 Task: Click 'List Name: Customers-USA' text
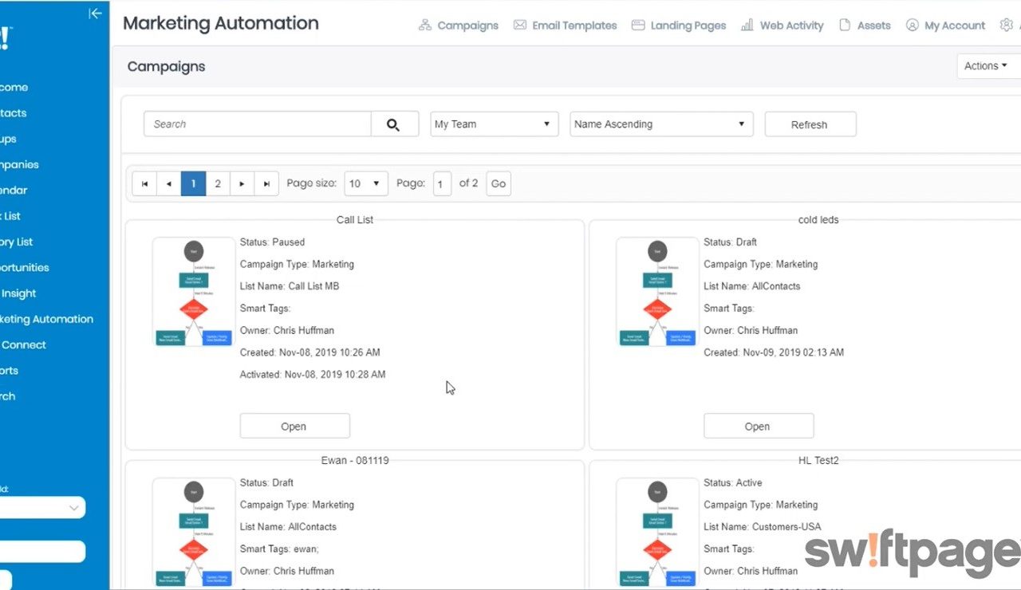[x=762, y=526]
